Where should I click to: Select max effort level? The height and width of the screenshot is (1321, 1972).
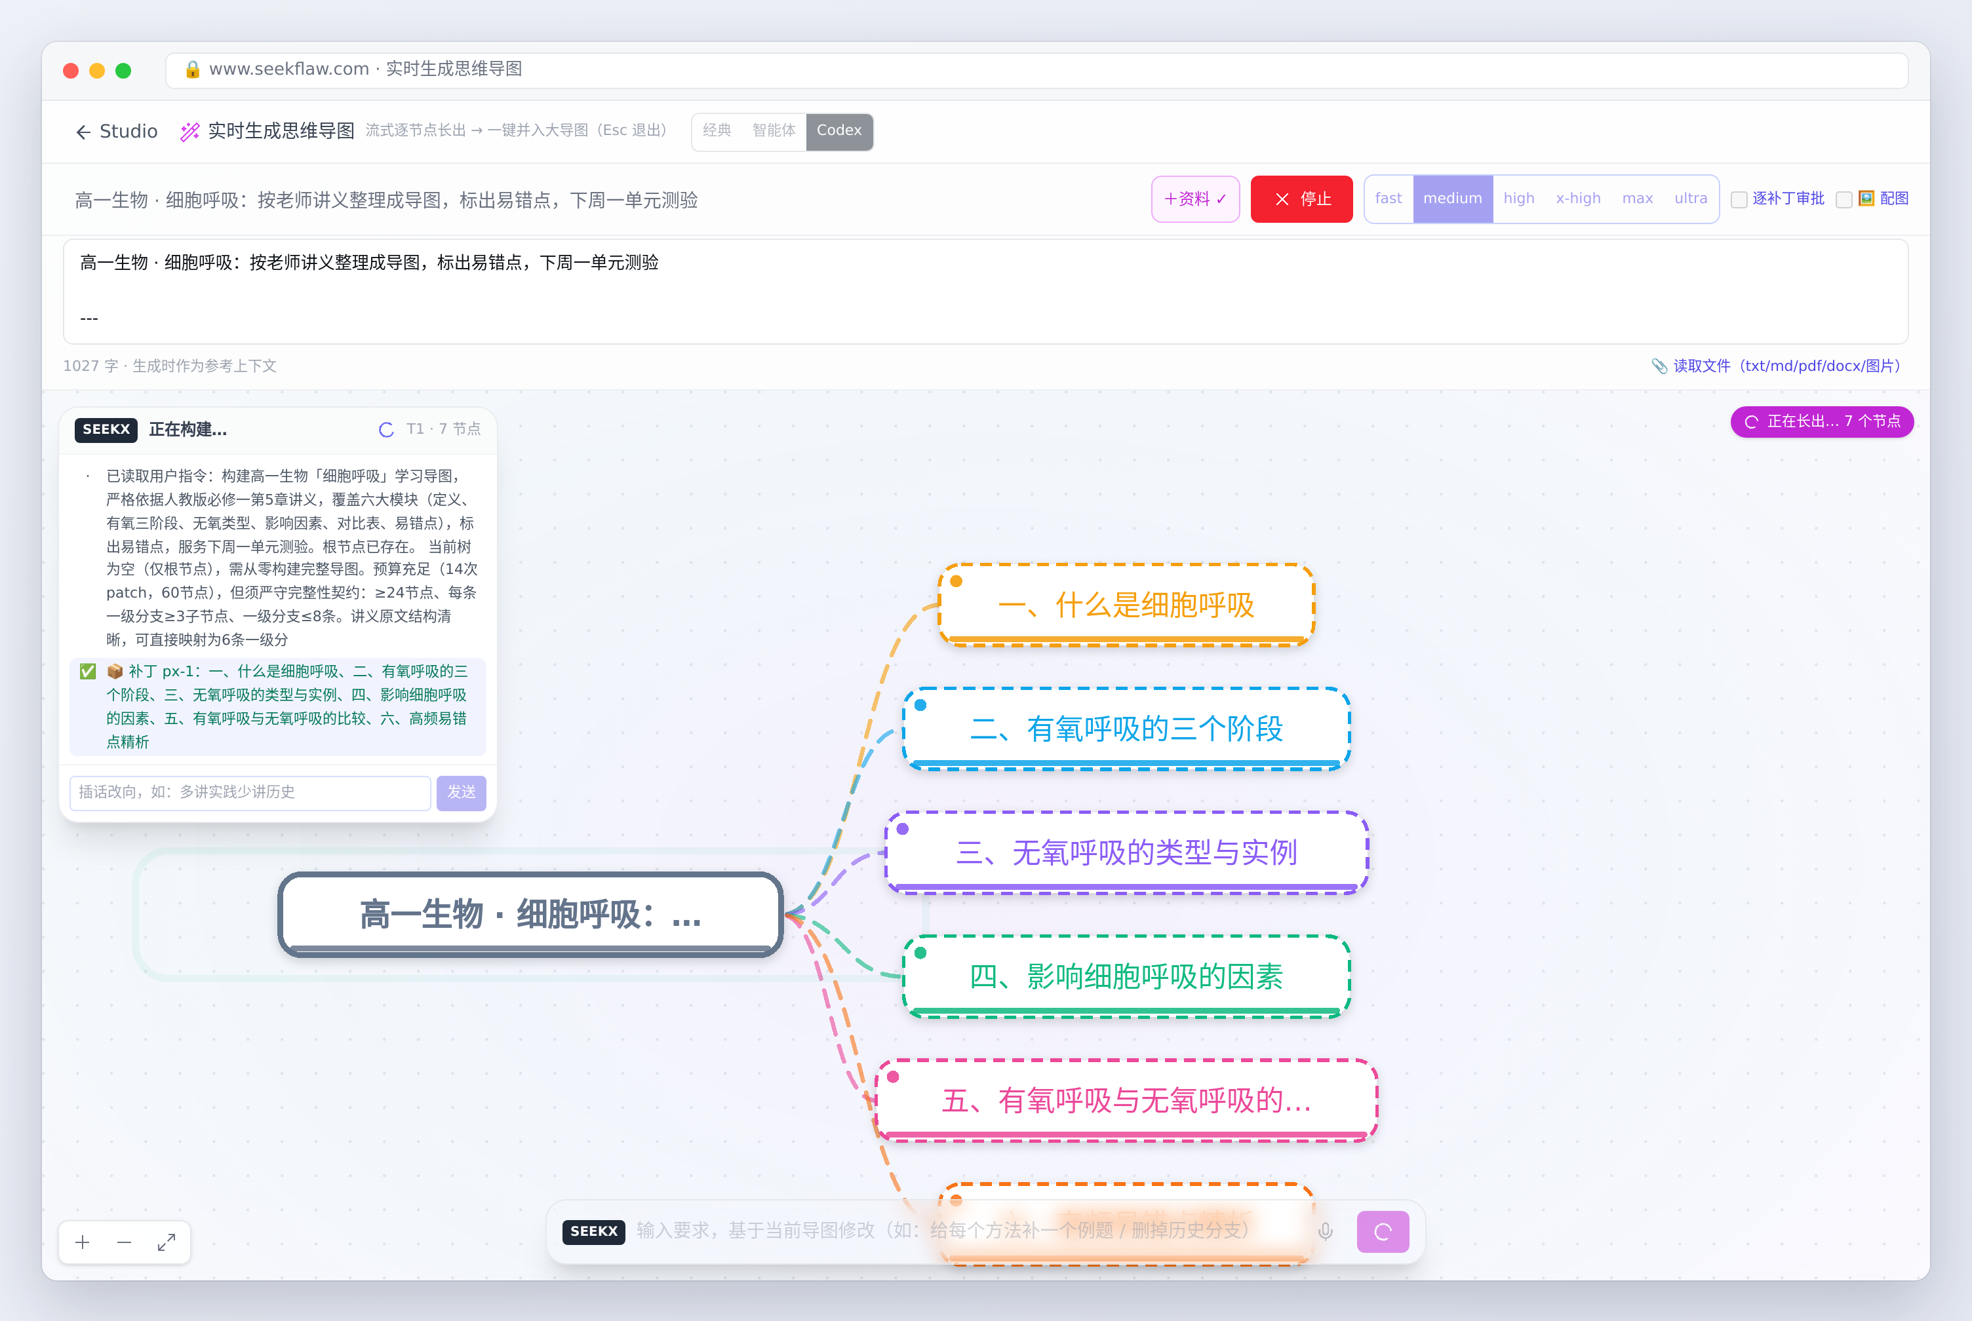click(x=1636, y=199)
